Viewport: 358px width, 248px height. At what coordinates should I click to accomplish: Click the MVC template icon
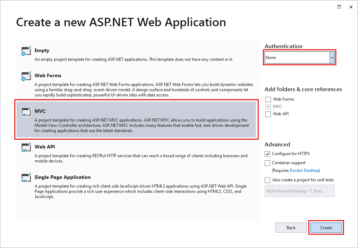point(26,112)
